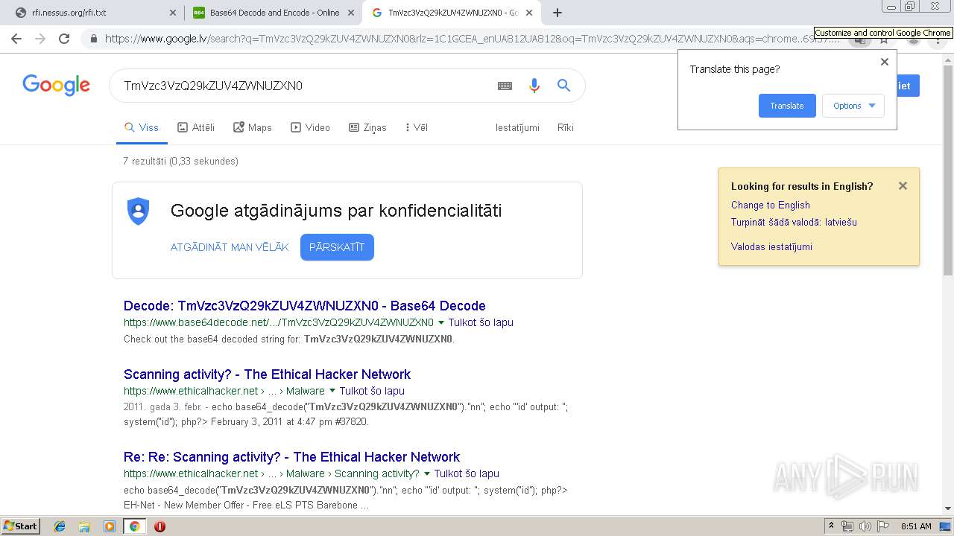Run search with magnifier icon

pyautogui.click(x=564, y=86)
